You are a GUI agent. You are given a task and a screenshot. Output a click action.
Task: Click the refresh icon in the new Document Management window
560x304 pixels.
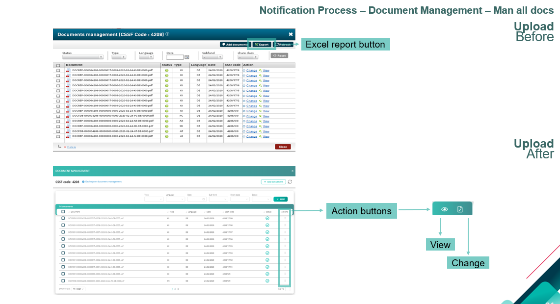[290, 182]
